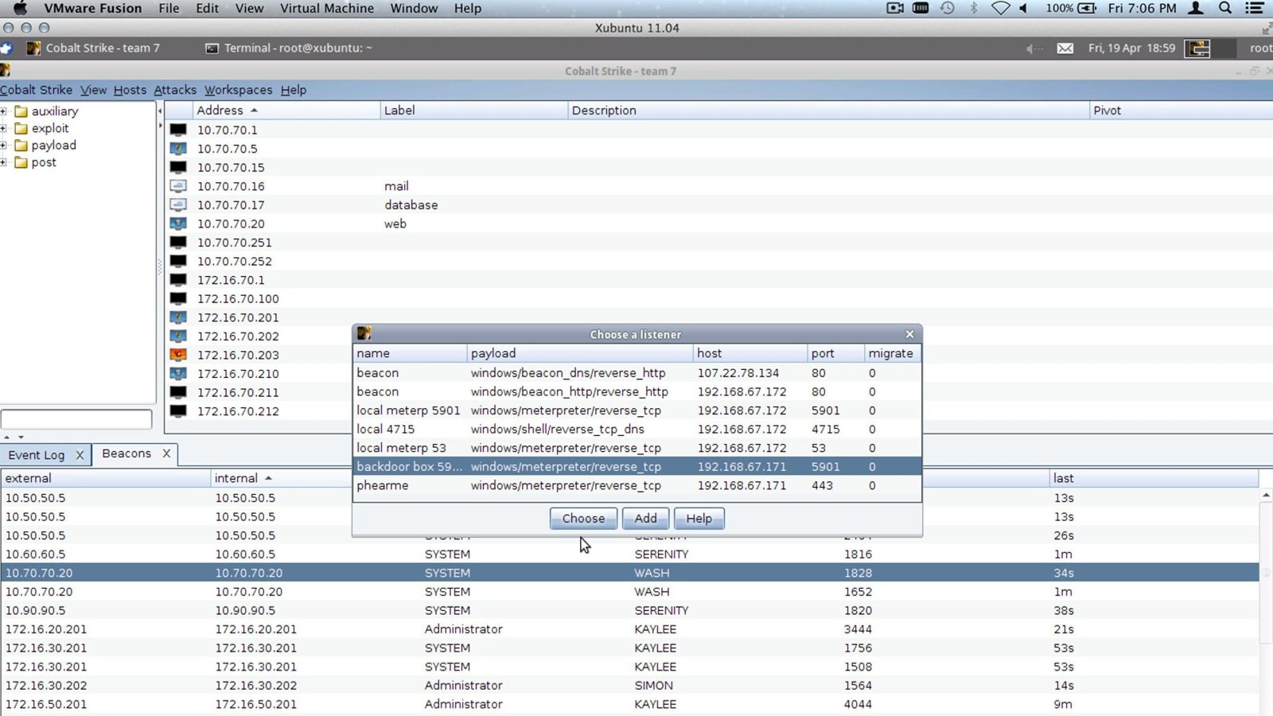
Task: Sort hosts by Address column header
Action: point(220,111)
